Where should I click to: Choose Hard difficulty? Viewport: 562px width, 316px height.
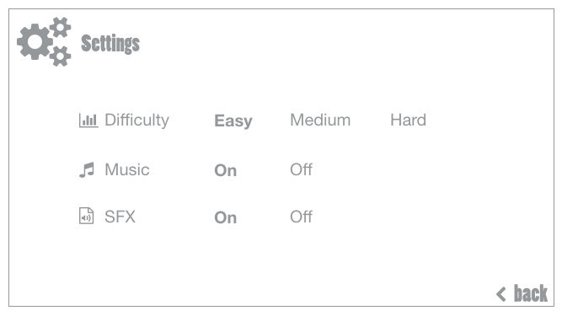(x=409, y=120)
